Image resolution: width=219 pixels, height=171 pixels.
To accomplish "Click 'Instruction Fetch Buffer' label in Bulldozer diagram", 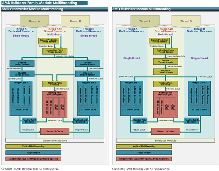I will tap(176, 56).
